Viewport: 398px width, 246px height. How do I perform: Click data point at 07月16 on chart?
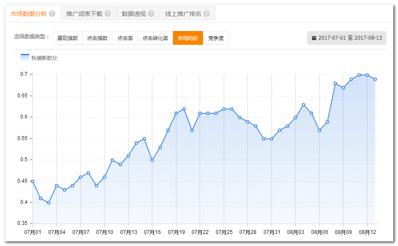[152, 160]
